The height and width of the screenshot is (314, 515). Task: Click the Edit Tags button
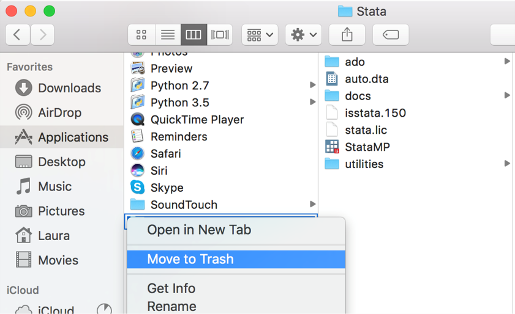(x=391, y=34)
